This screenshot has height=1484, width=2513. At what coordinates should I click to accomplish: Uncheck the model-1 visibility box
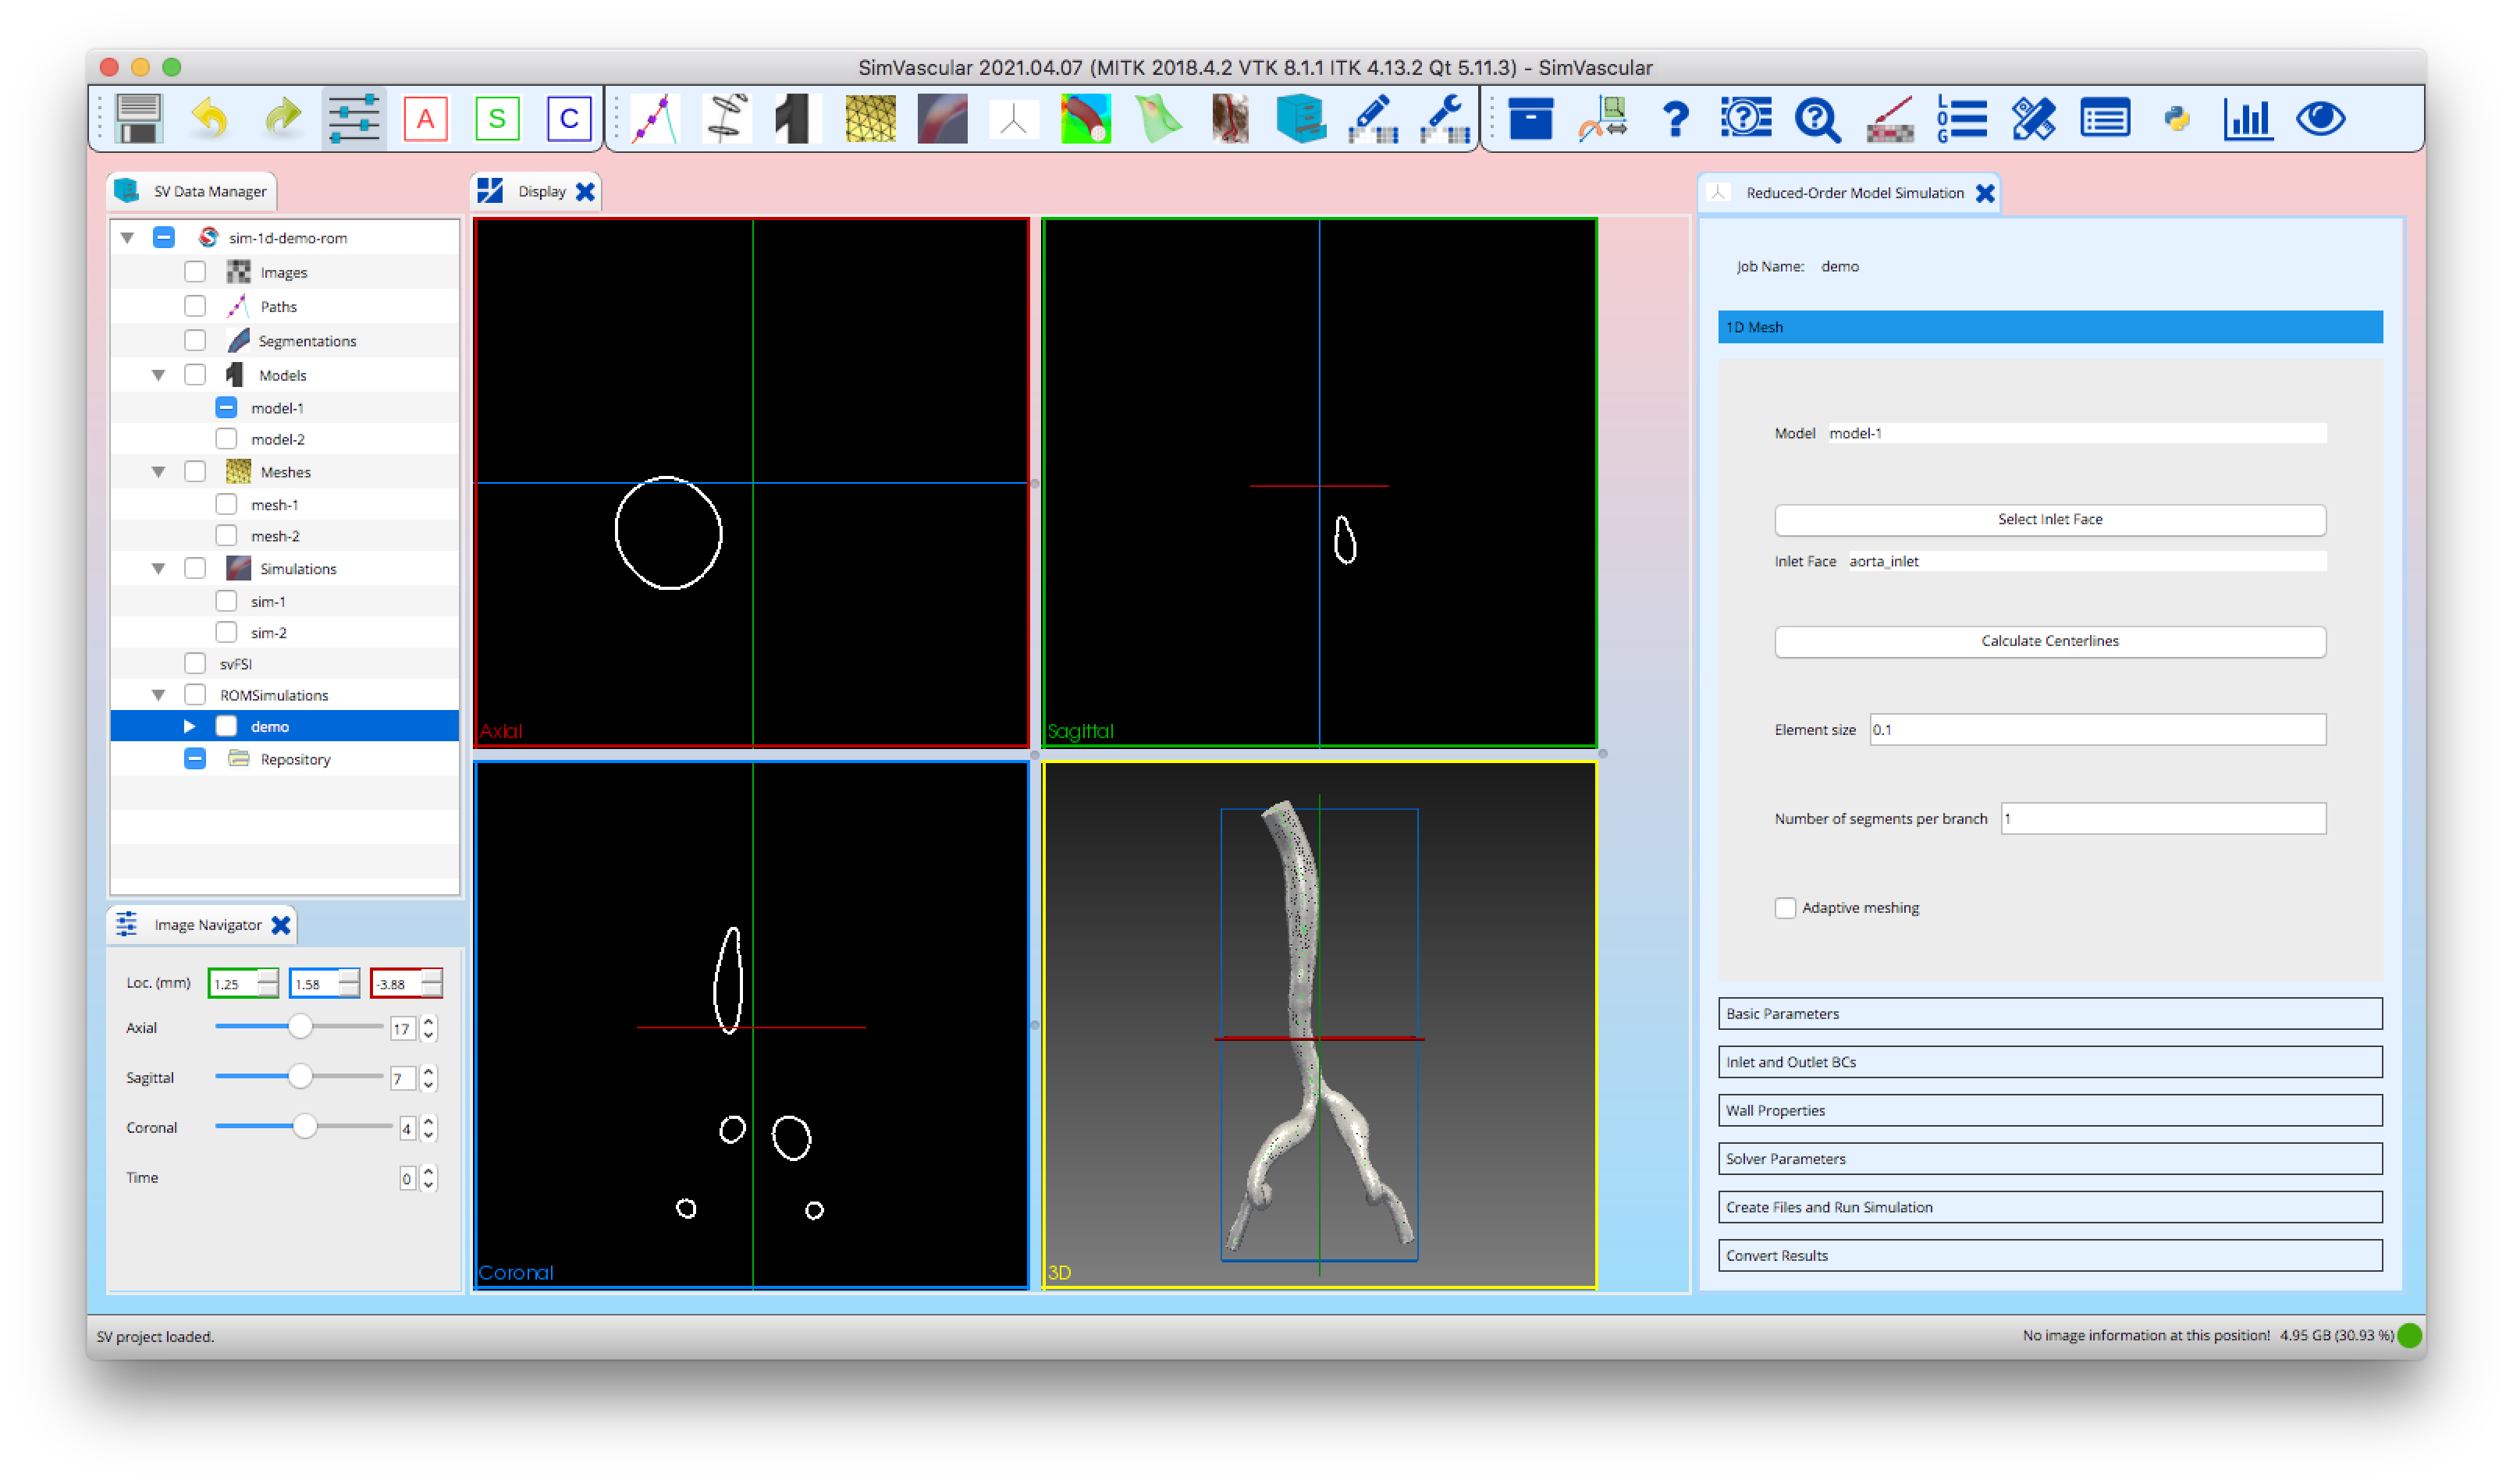(226, 407)
